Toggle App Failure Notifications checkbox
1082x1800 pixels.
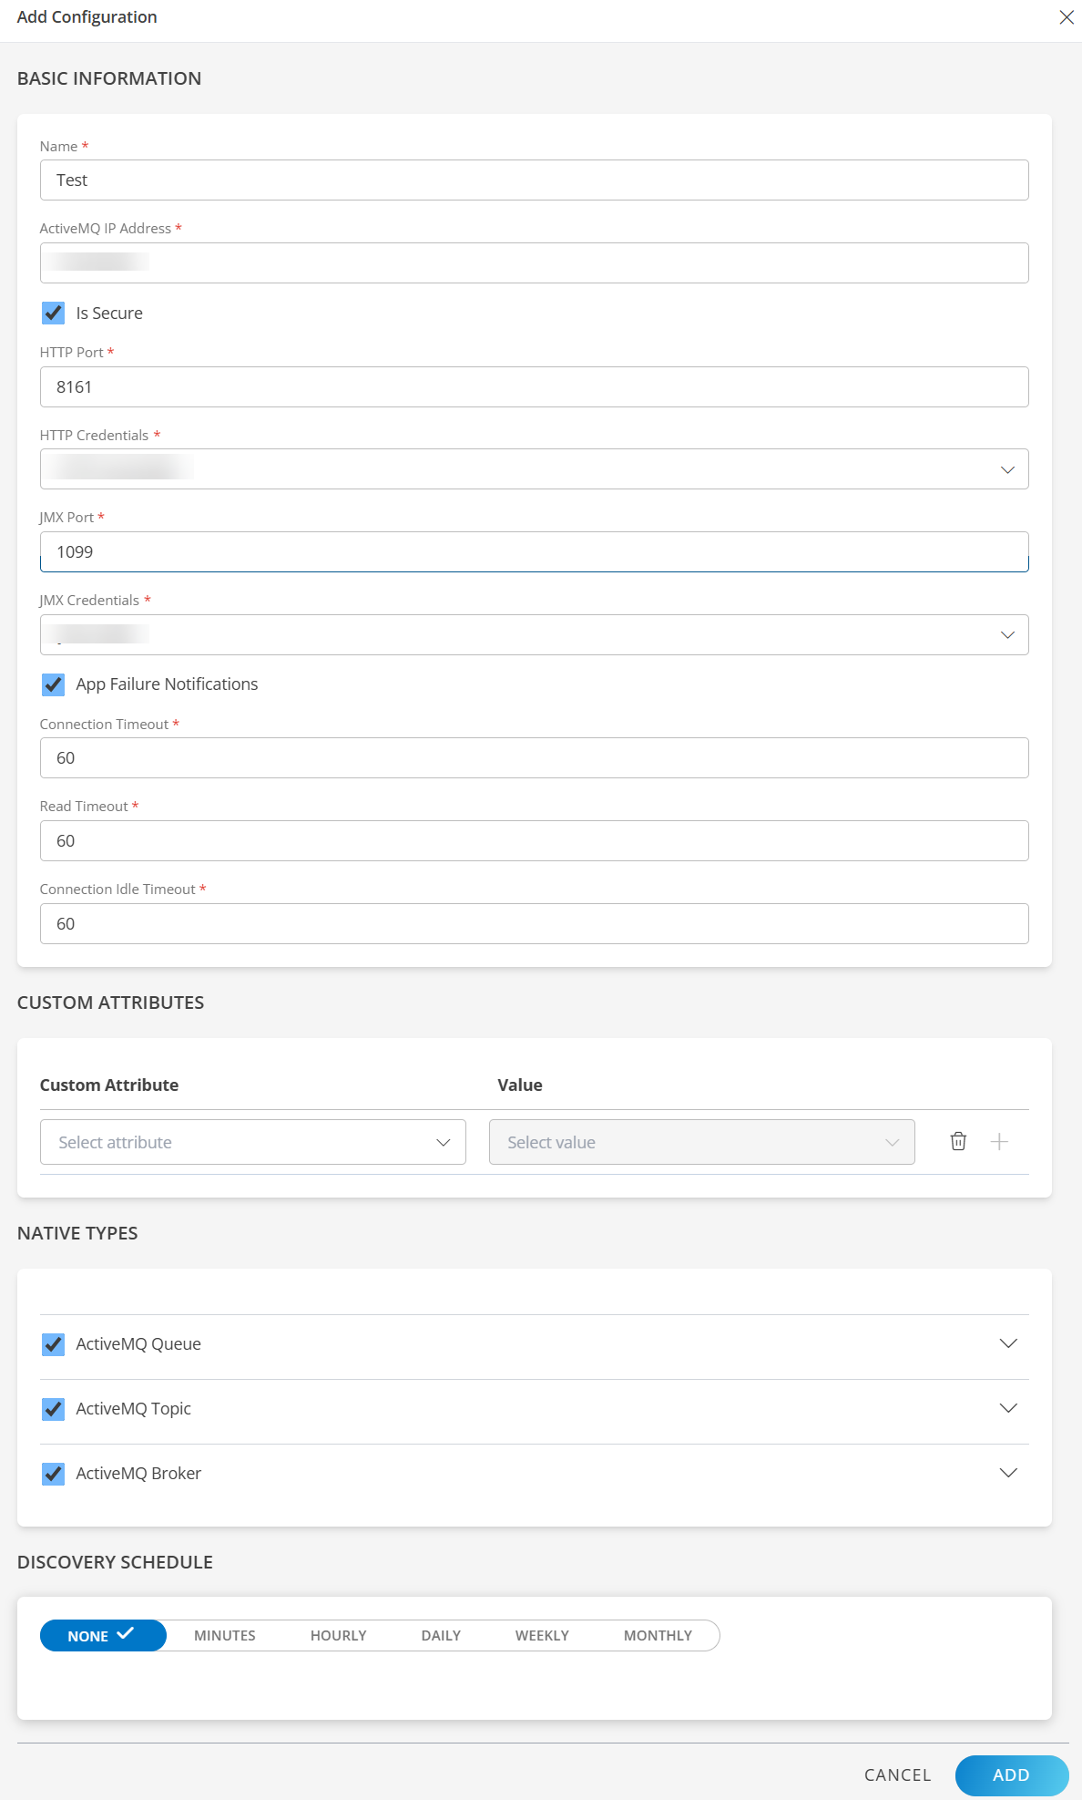pos(54,684)
